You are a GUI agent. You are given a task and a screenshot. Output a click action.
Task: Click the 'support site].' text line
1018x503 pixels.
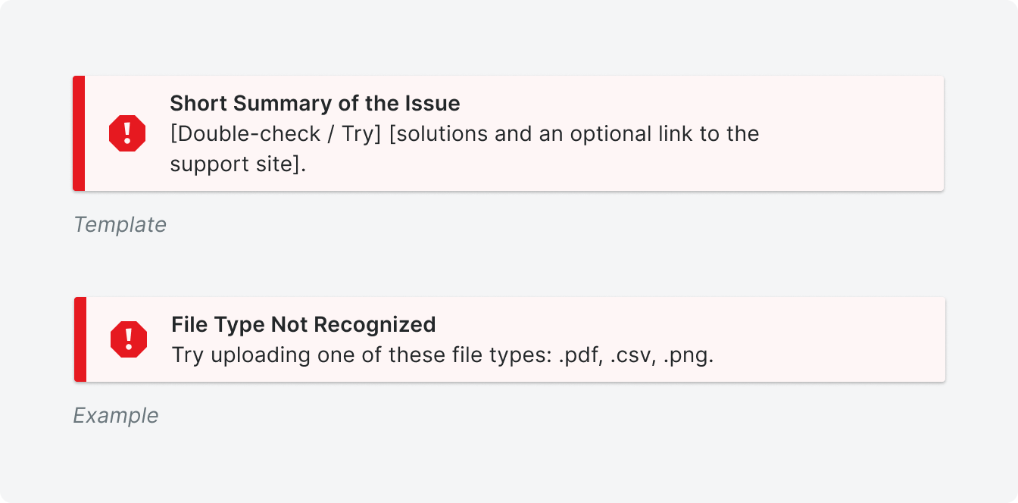238,164
